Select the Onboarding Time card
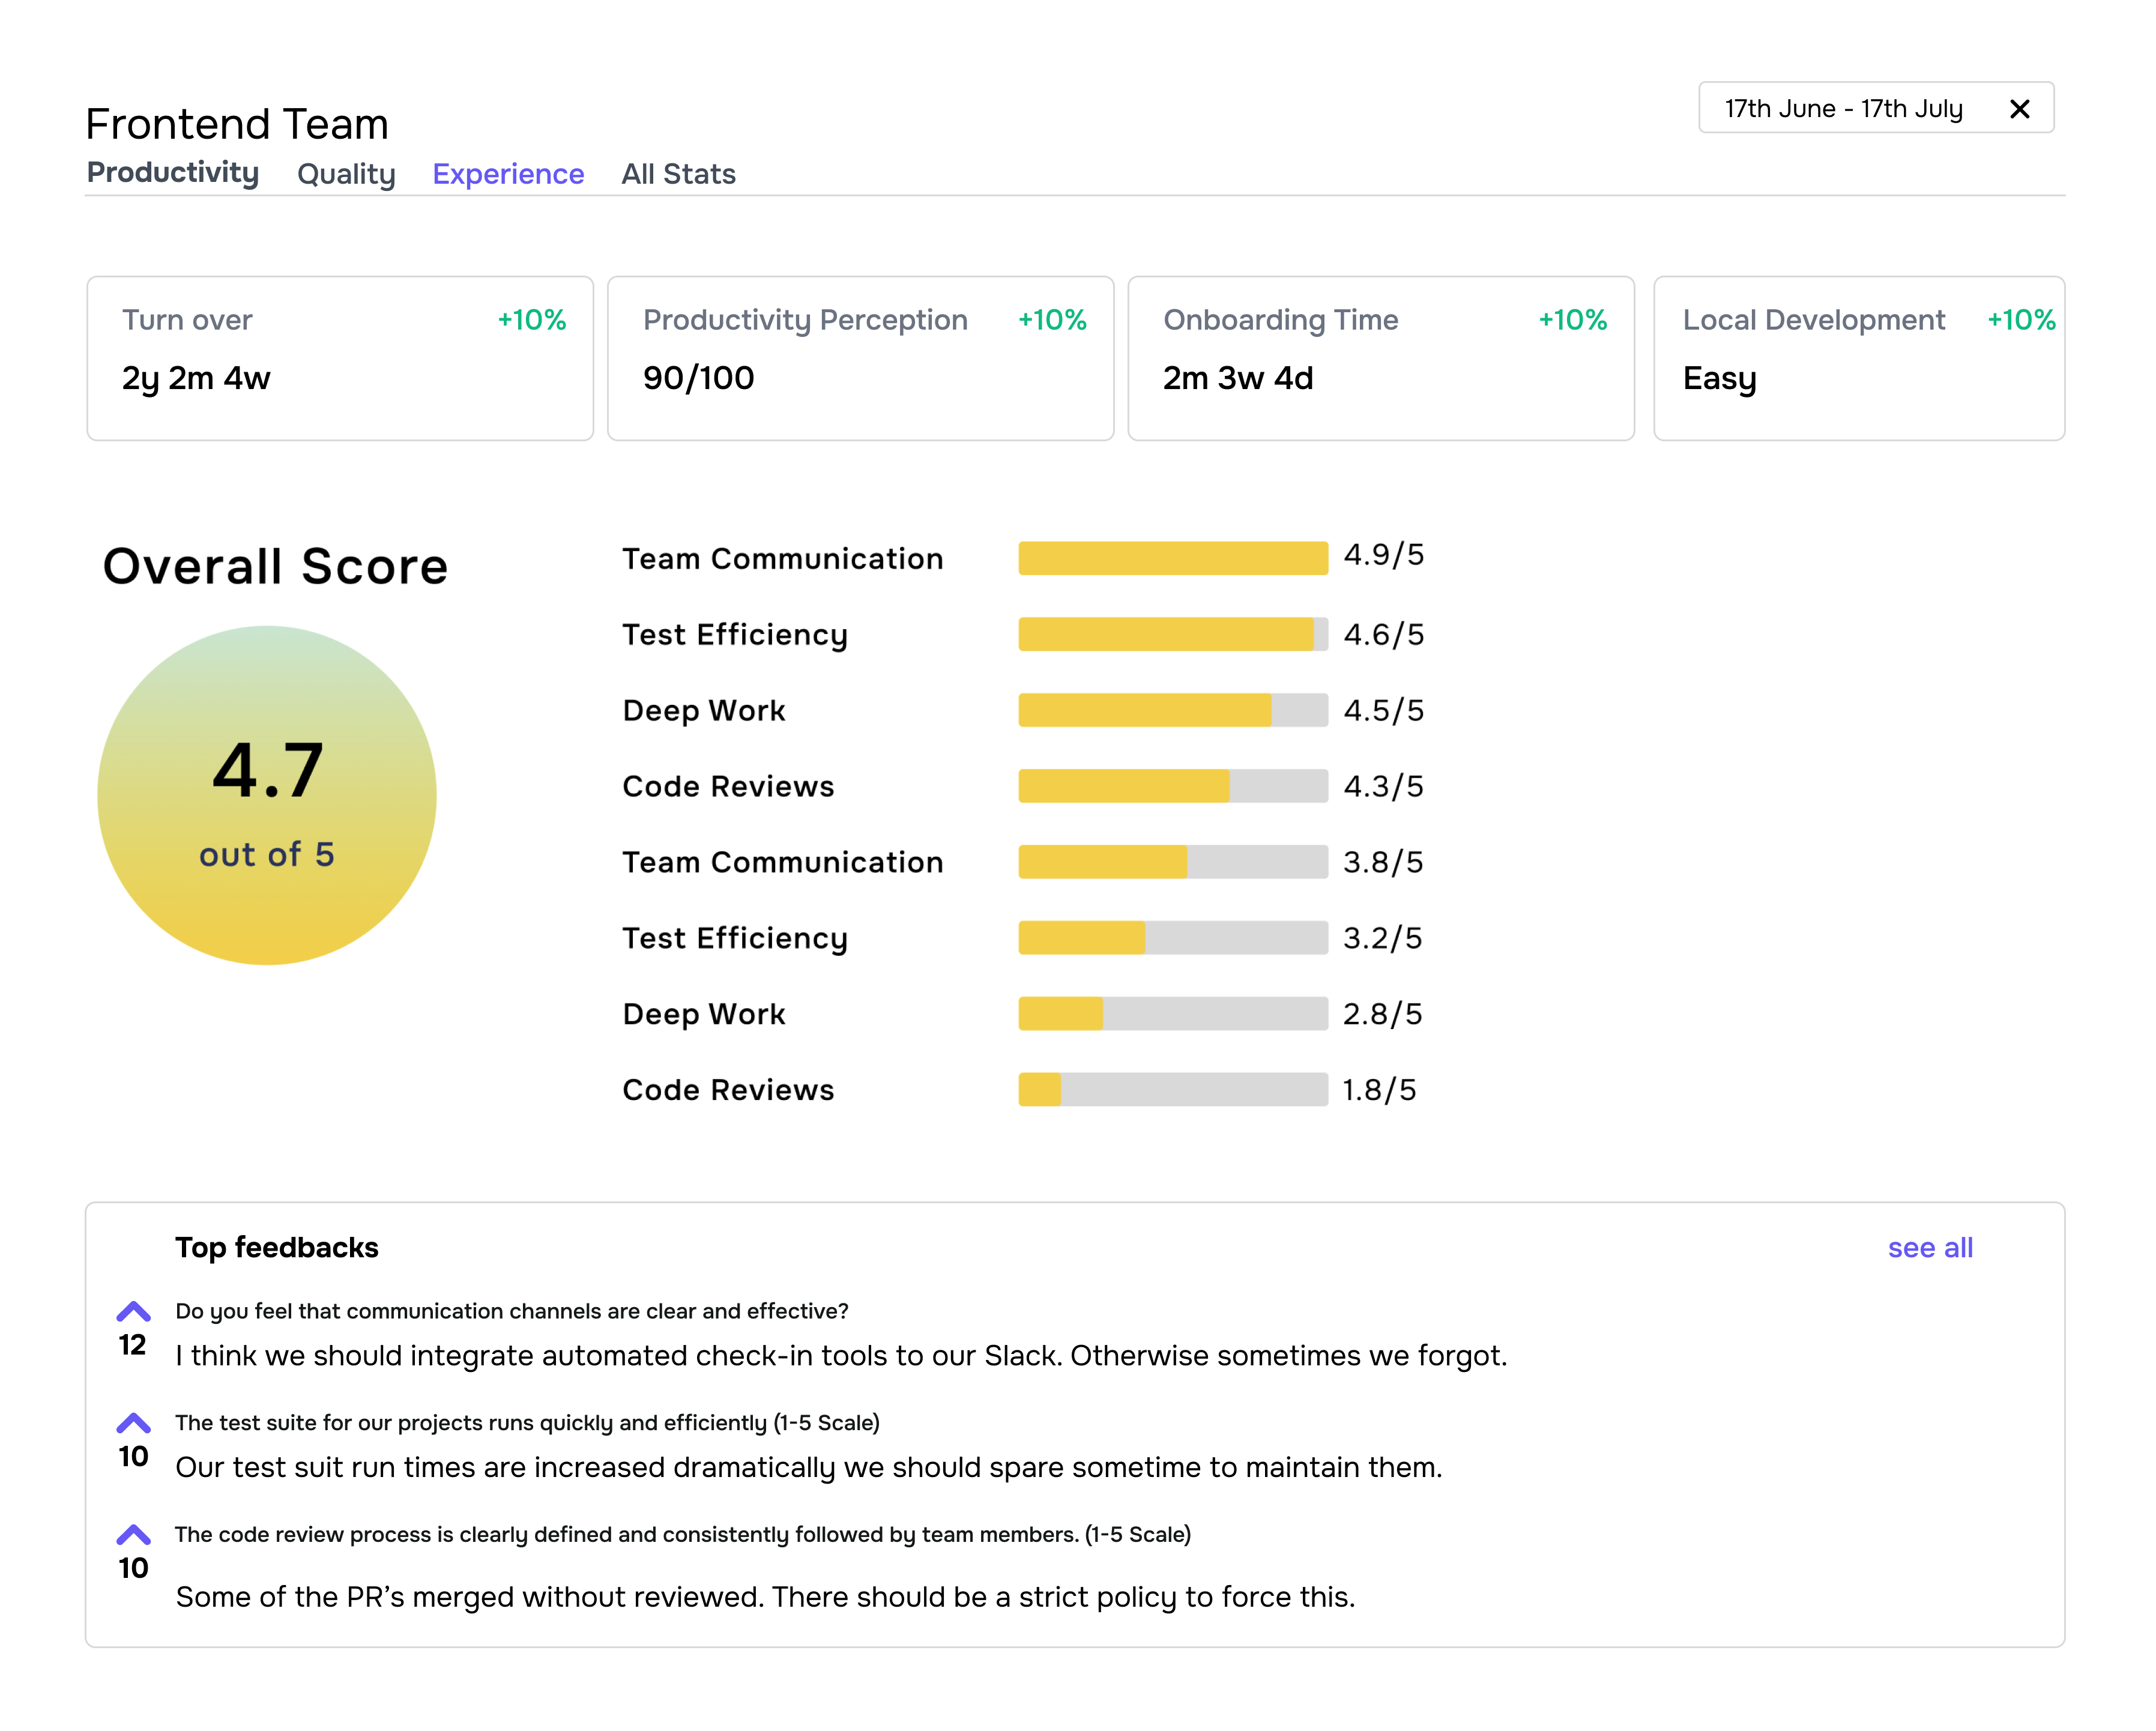 [1380, 358]
